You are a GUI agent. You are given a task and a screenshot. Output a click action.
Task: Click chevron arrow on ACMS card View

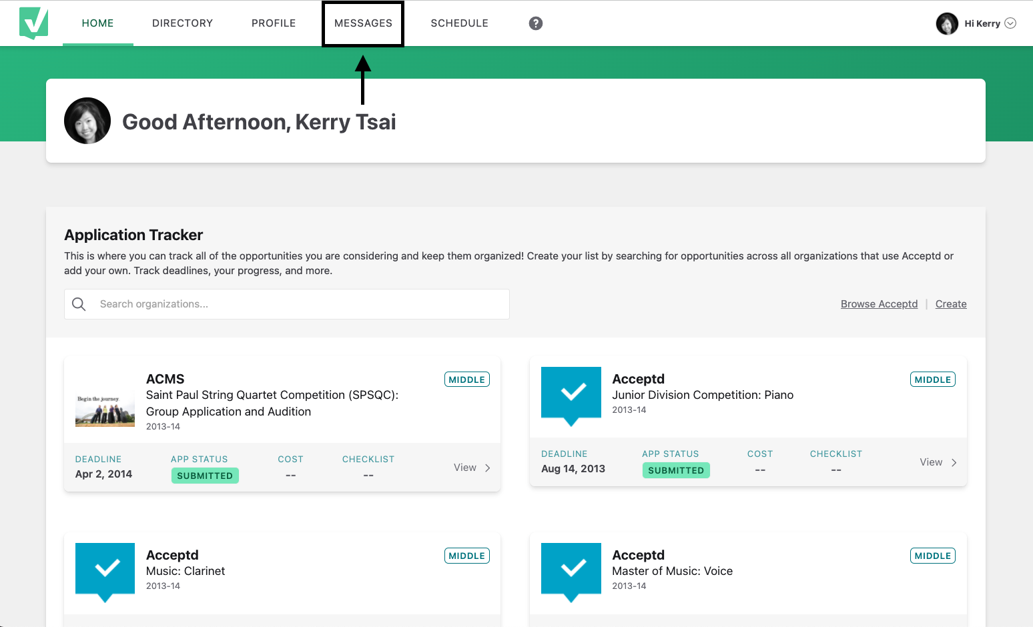(488, 468)
